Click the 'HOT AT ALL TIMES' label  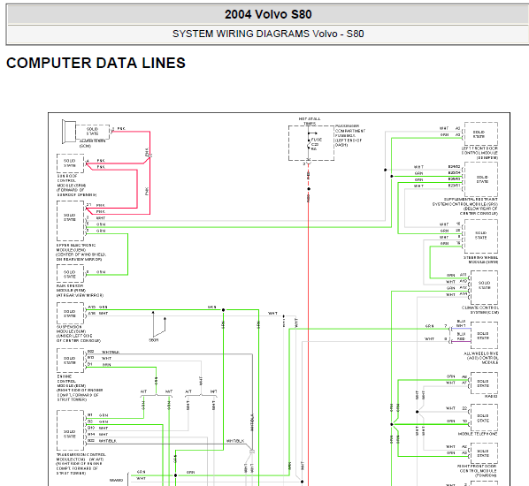310,121
